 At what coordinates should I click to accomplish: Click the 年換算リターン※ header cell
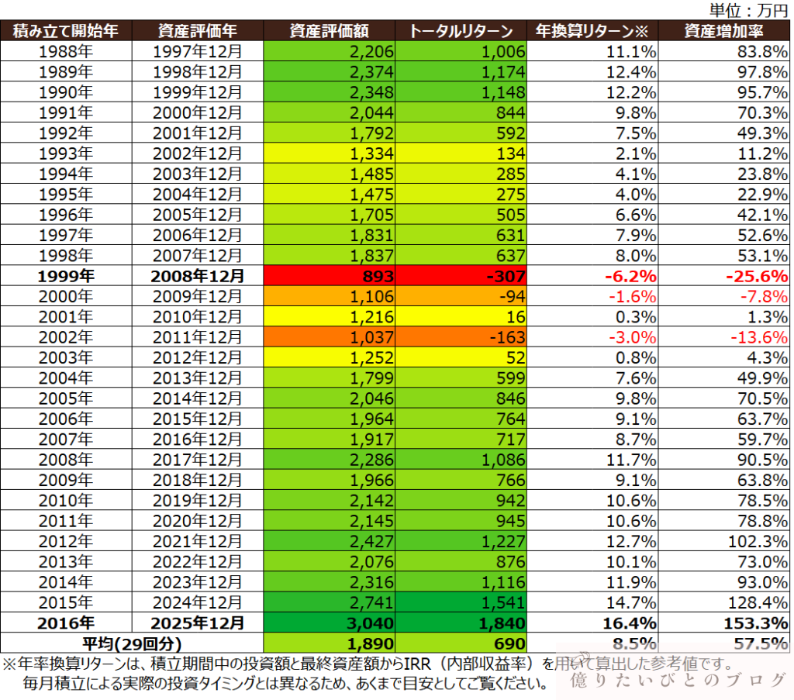click(x=593, y=31)
